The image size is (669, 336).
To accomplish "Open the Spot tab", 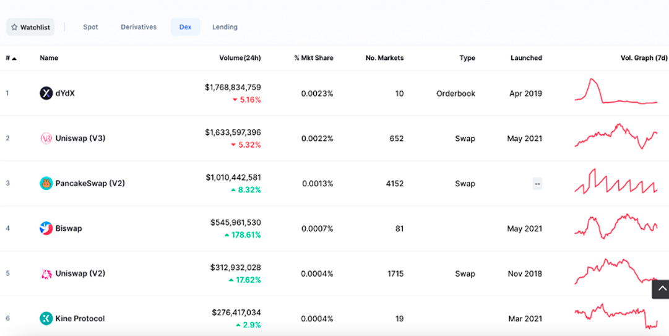I will [x=90, y=27].
